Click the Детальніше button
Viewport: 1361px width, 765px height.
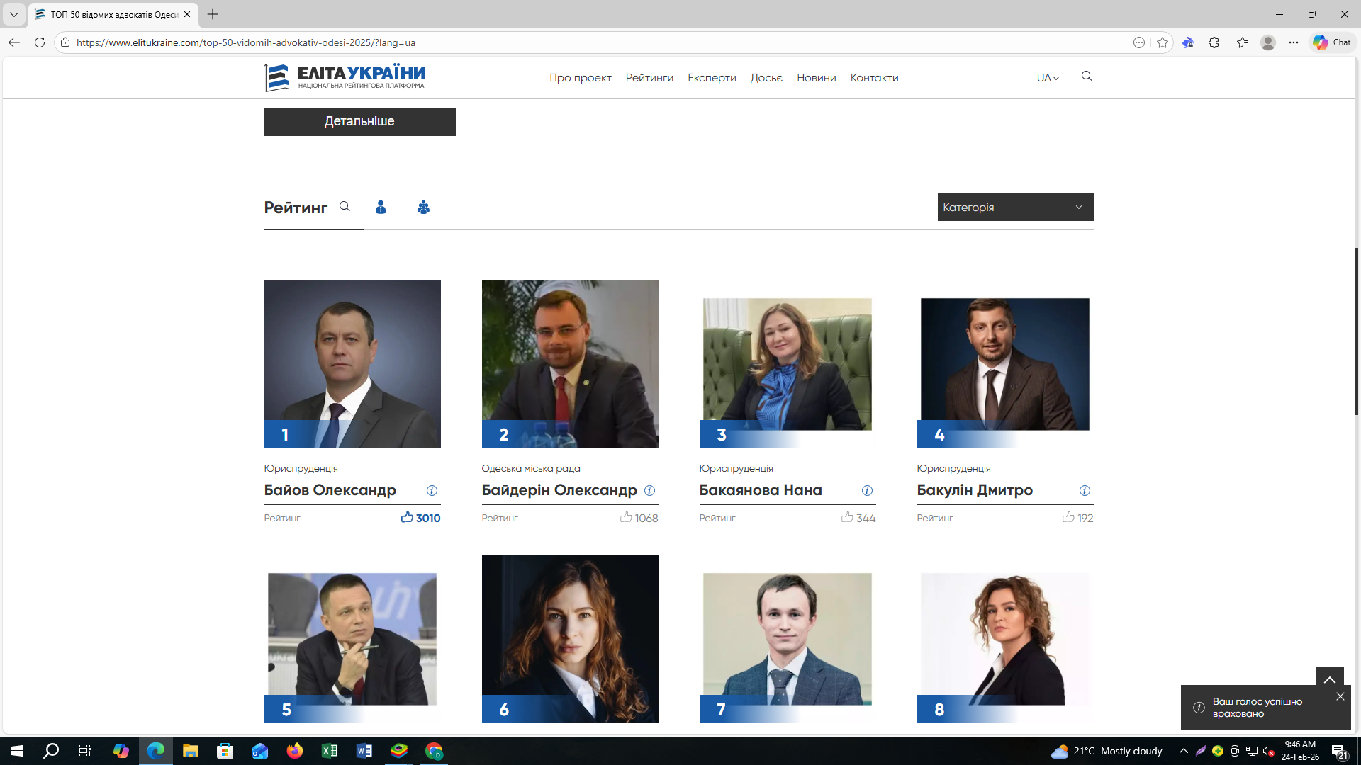[x=359, y=122]
